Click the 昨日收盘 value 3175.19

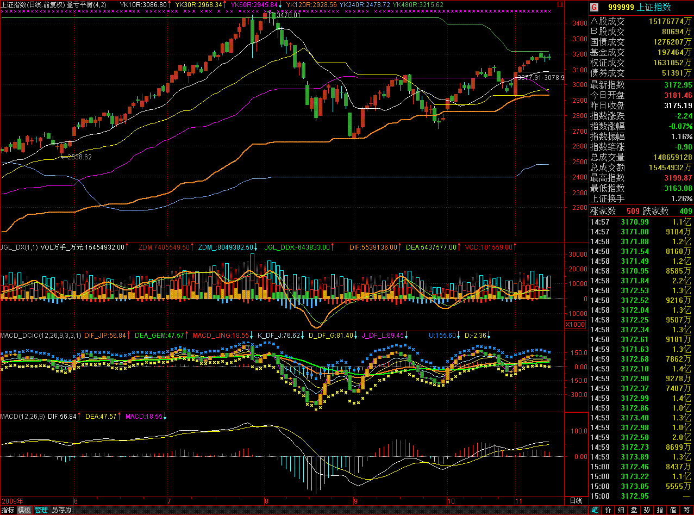pos(678,106)
